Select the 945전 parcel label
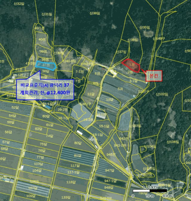The height and width of the screenshot is (201, 191). click(111, 155)
